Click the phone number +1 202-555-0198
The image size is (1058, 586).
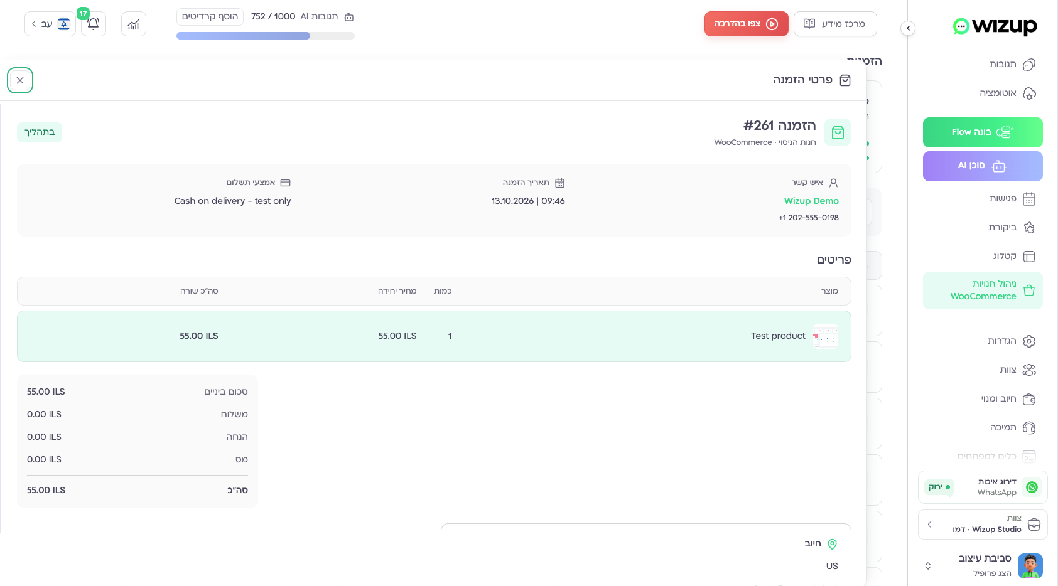coord(809,218)
